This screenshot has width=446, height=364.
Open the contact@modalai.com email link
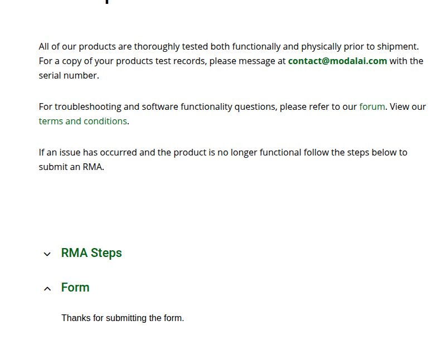click(x=337, y=61)
